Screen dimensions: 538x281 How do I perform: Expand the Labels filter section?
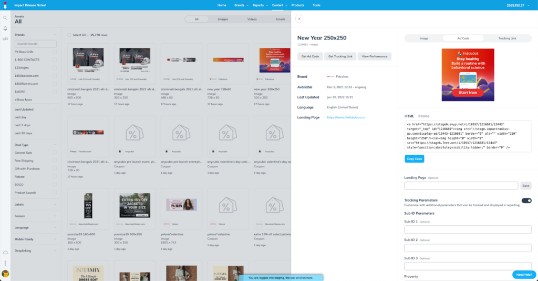55,204
